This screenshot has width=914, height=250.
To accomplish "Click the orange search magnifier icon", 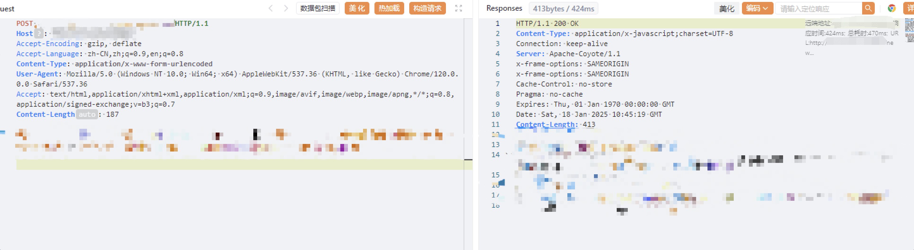I will click(868, 8).
